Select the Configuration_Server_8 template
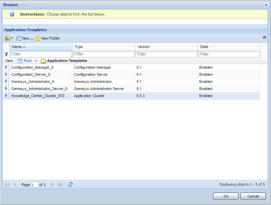The width and height of the screenshot is (271, 205). 30,74
